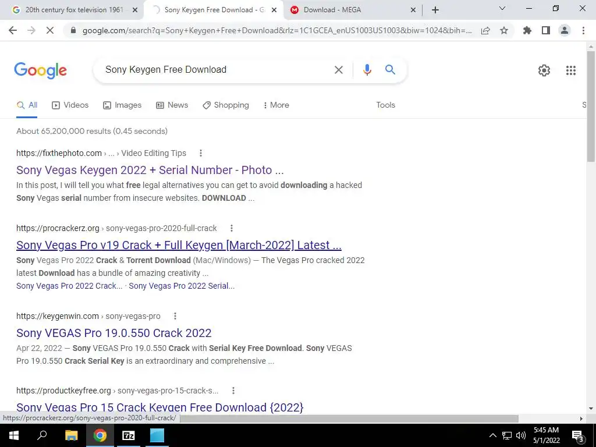Click the vertical scrollbar thumb
Viewport: 596px width, 447px height.
tap(591, 107)
